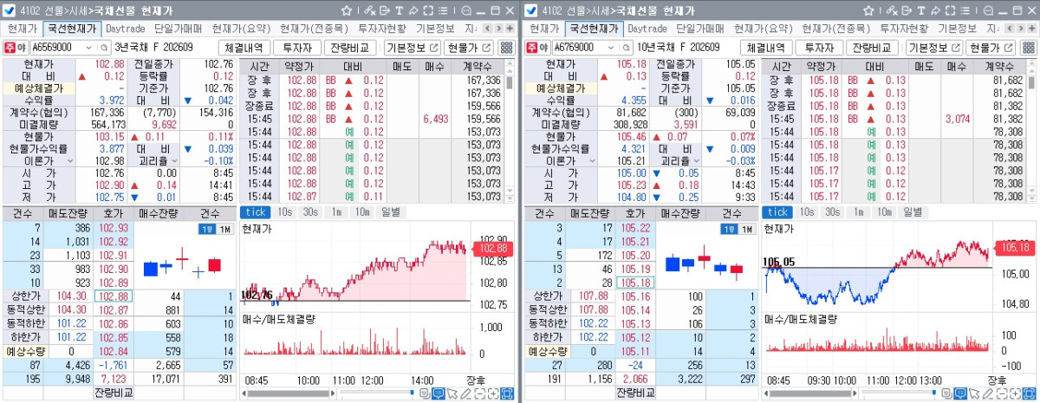Click the zoom-in plus tool under left chart
Screen dimensions: 1040x403
point(493,393)
